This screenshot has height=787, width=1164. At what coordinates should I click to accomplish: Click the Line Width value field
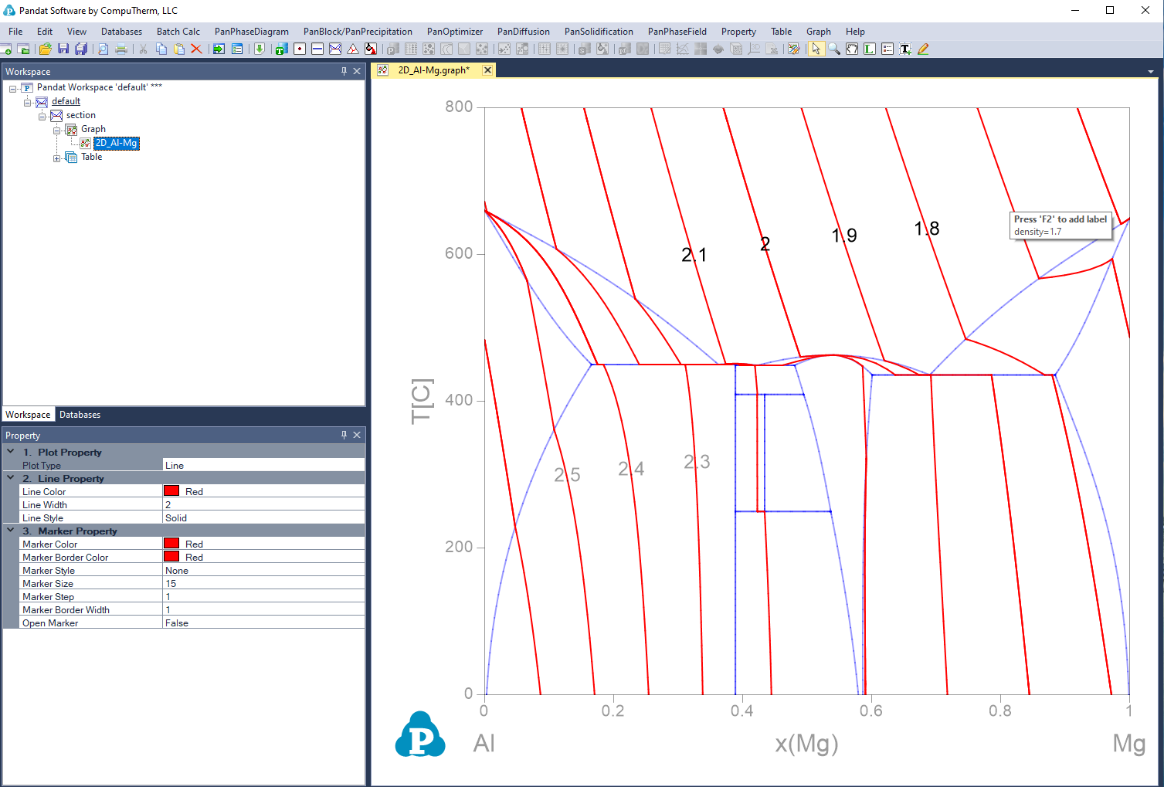(x=263, y=505)
